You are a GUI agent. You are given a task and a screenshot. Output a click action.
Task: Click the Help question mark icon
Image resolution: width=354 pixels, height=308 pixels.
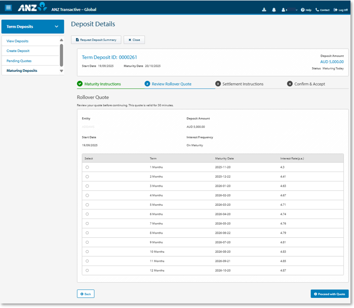(303, 10)
